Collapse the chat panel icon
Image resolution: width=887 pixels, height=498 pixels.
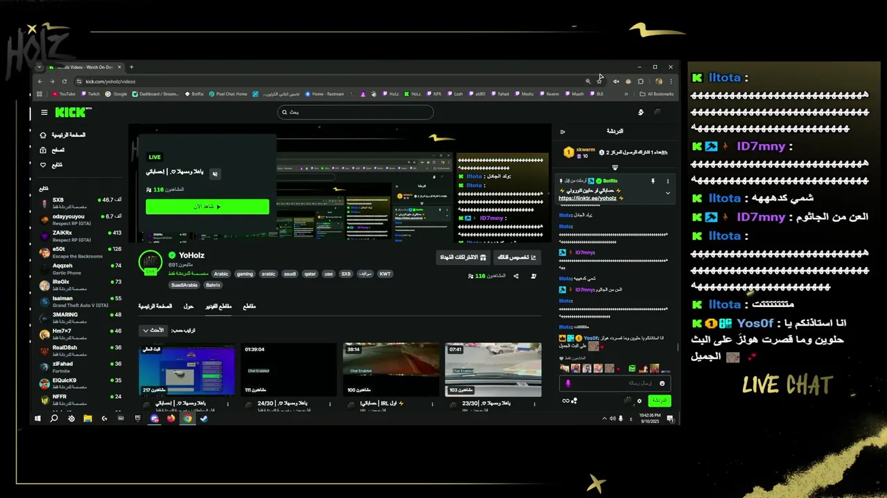tap(563, 131)
